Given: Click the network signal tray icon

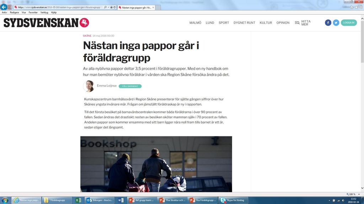Looking at the screenshot, I should (x=338, y=200).
